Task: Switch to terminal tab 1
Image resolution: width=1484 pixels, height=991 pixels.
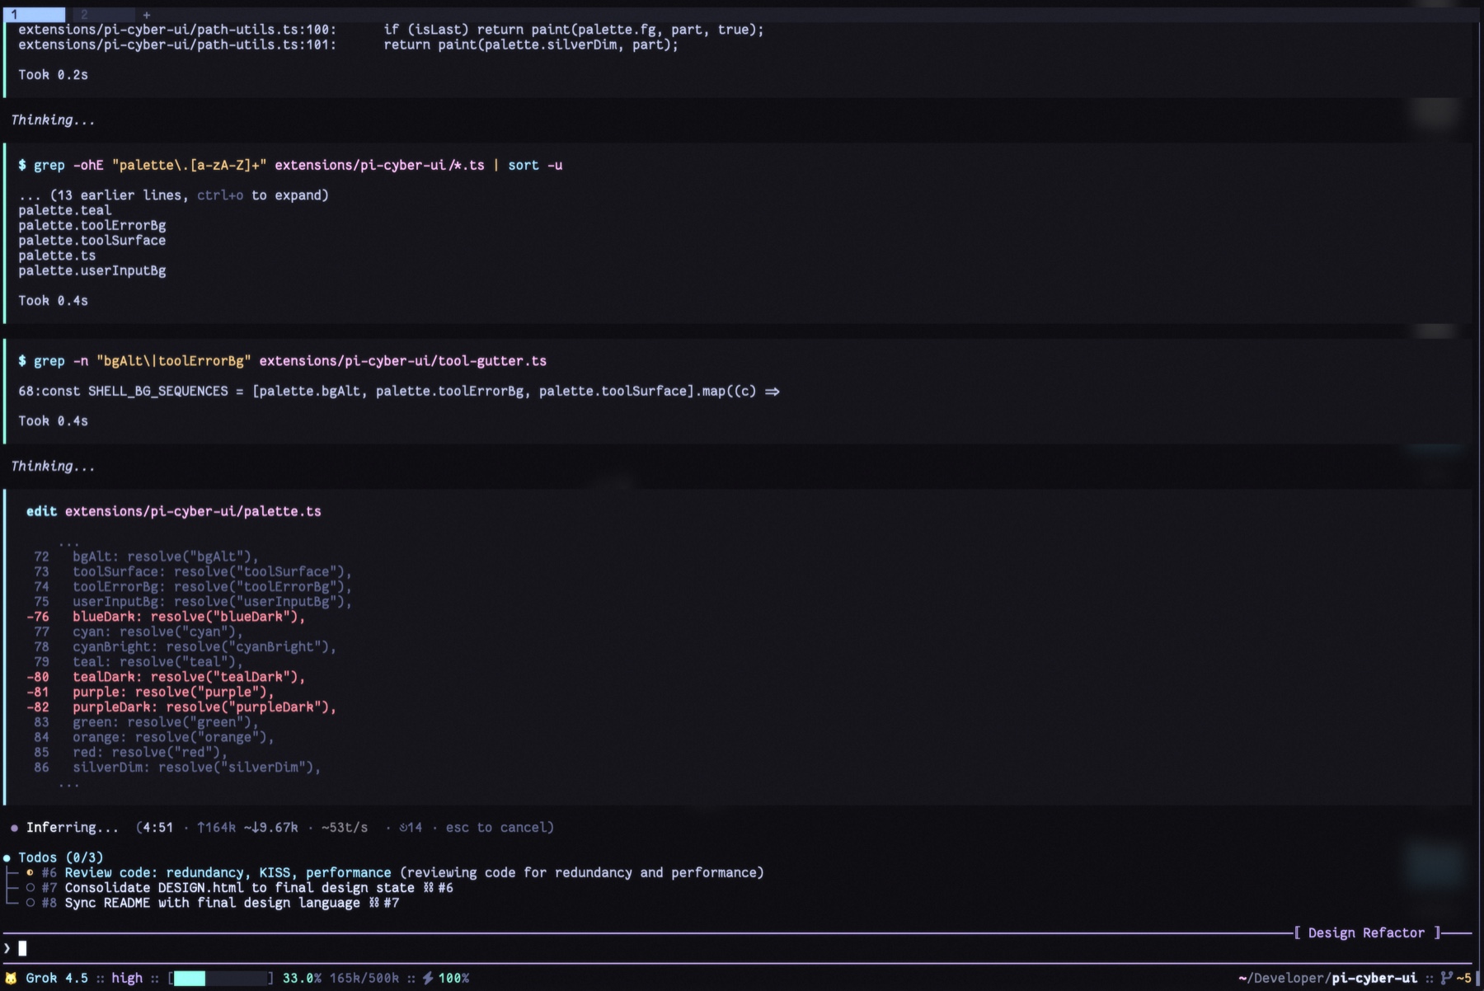Action: 34,14
